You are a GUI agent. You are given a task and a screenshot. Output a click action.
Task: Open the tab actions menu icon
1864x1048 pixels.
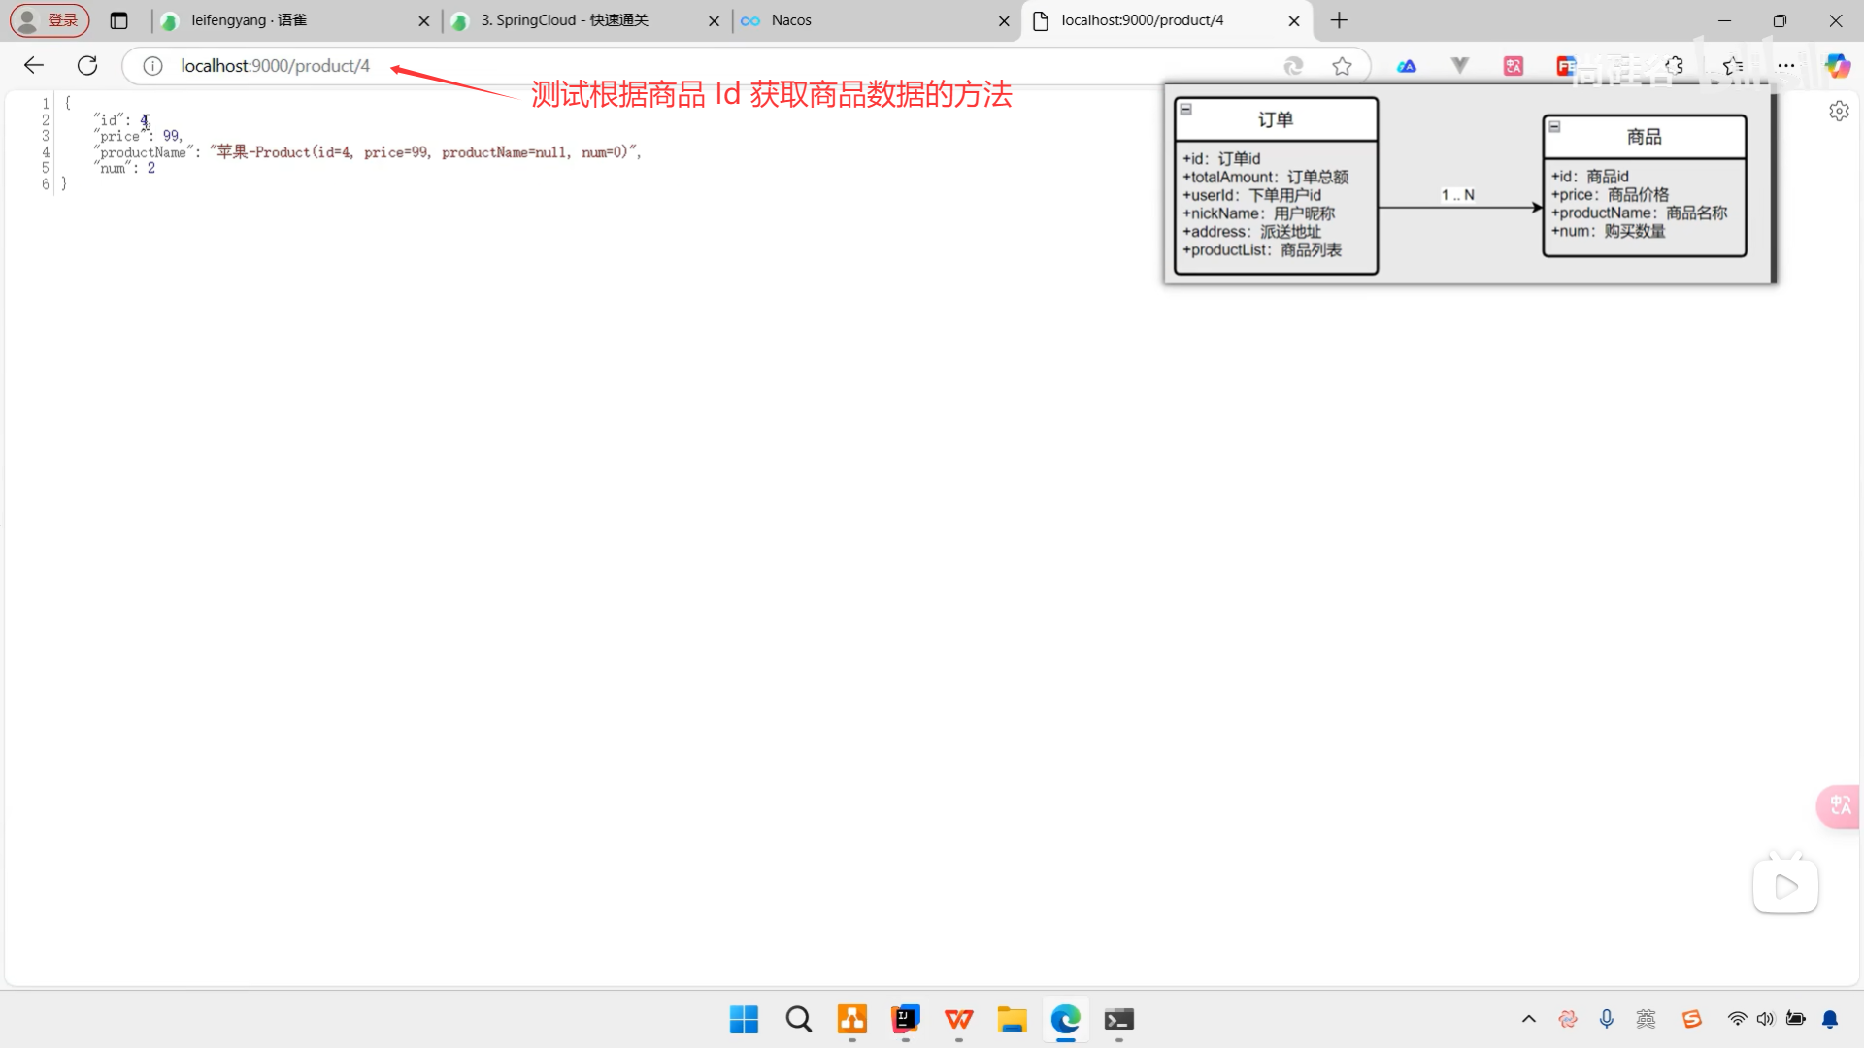(118, 20)
